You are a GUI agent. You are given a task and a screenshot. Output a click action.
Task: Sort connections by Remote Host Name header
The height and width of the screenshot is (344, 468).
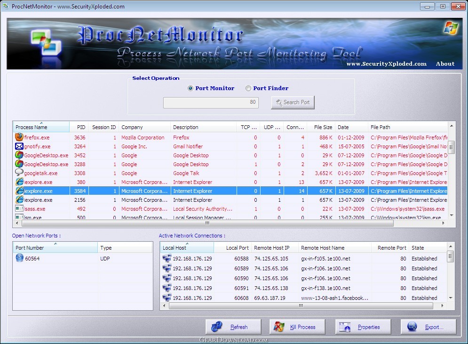(334, 247)
